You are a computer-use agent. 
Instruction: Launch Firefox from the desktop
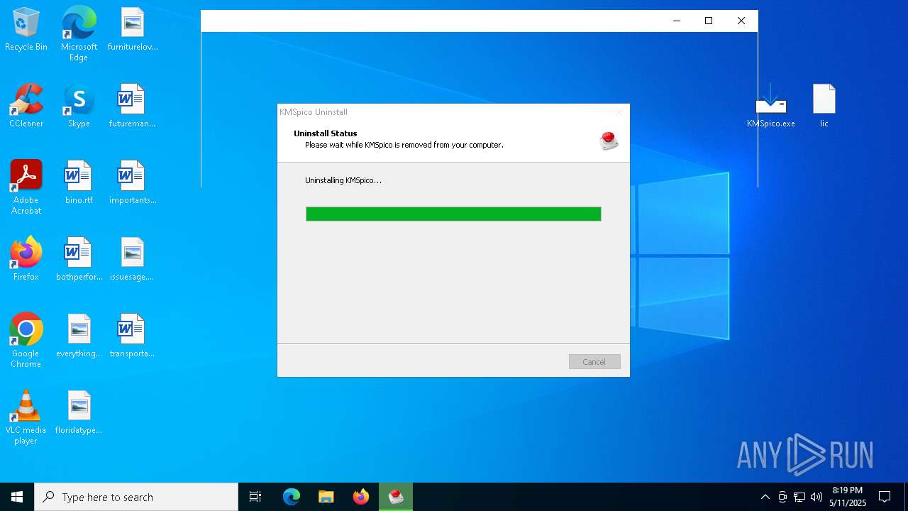(x=26, y=260)
